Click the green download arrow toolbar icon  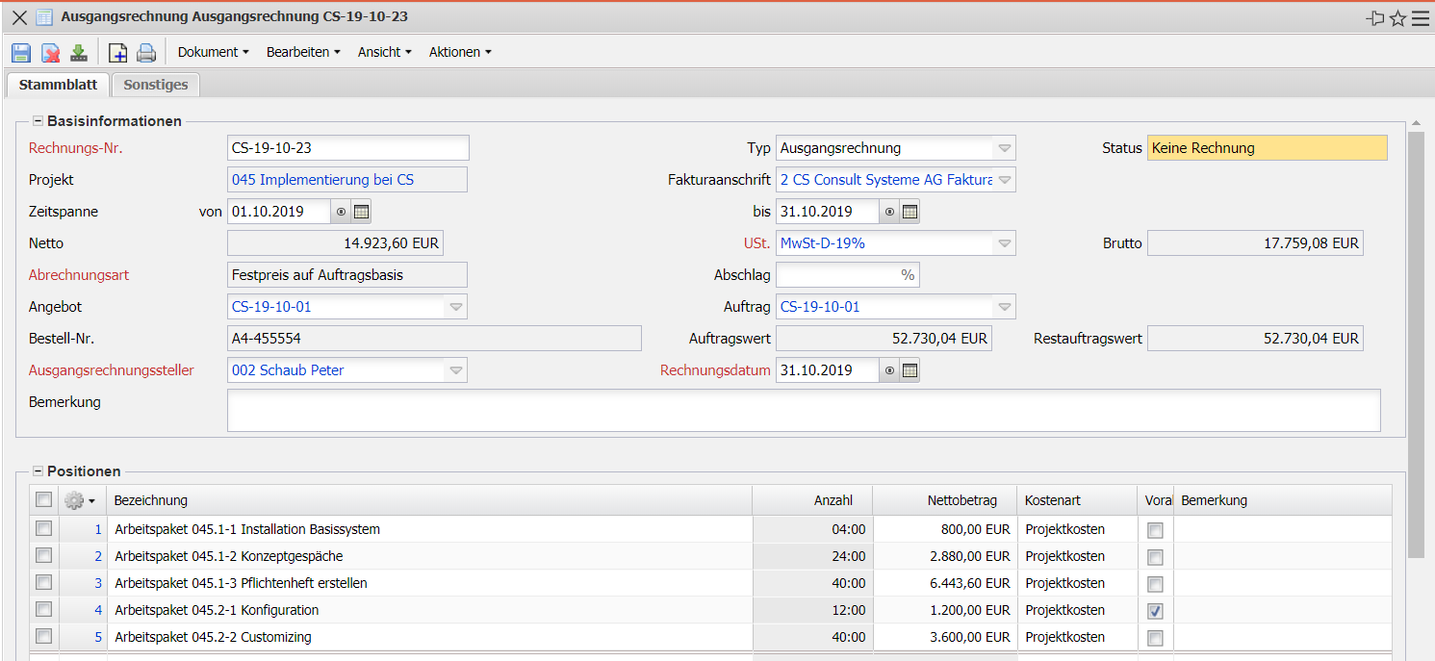79,53
